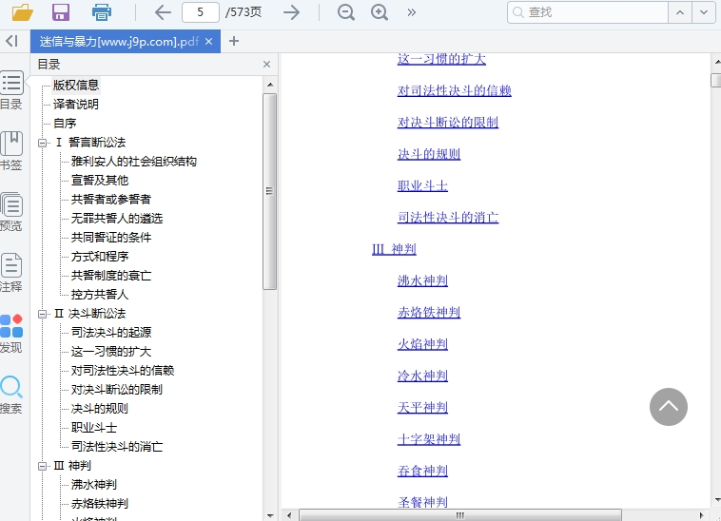Click the page number input field
Image resolution: width=721 pixels, height=521 pixels.
point(201,12)
